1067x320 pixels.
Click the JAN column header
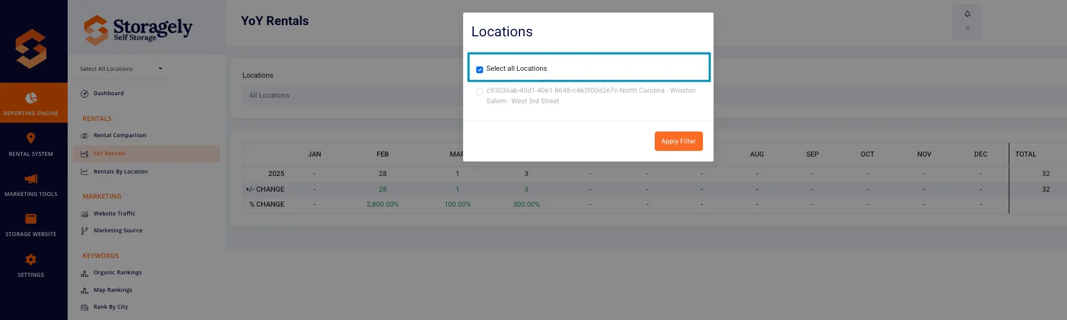(315, 154)
